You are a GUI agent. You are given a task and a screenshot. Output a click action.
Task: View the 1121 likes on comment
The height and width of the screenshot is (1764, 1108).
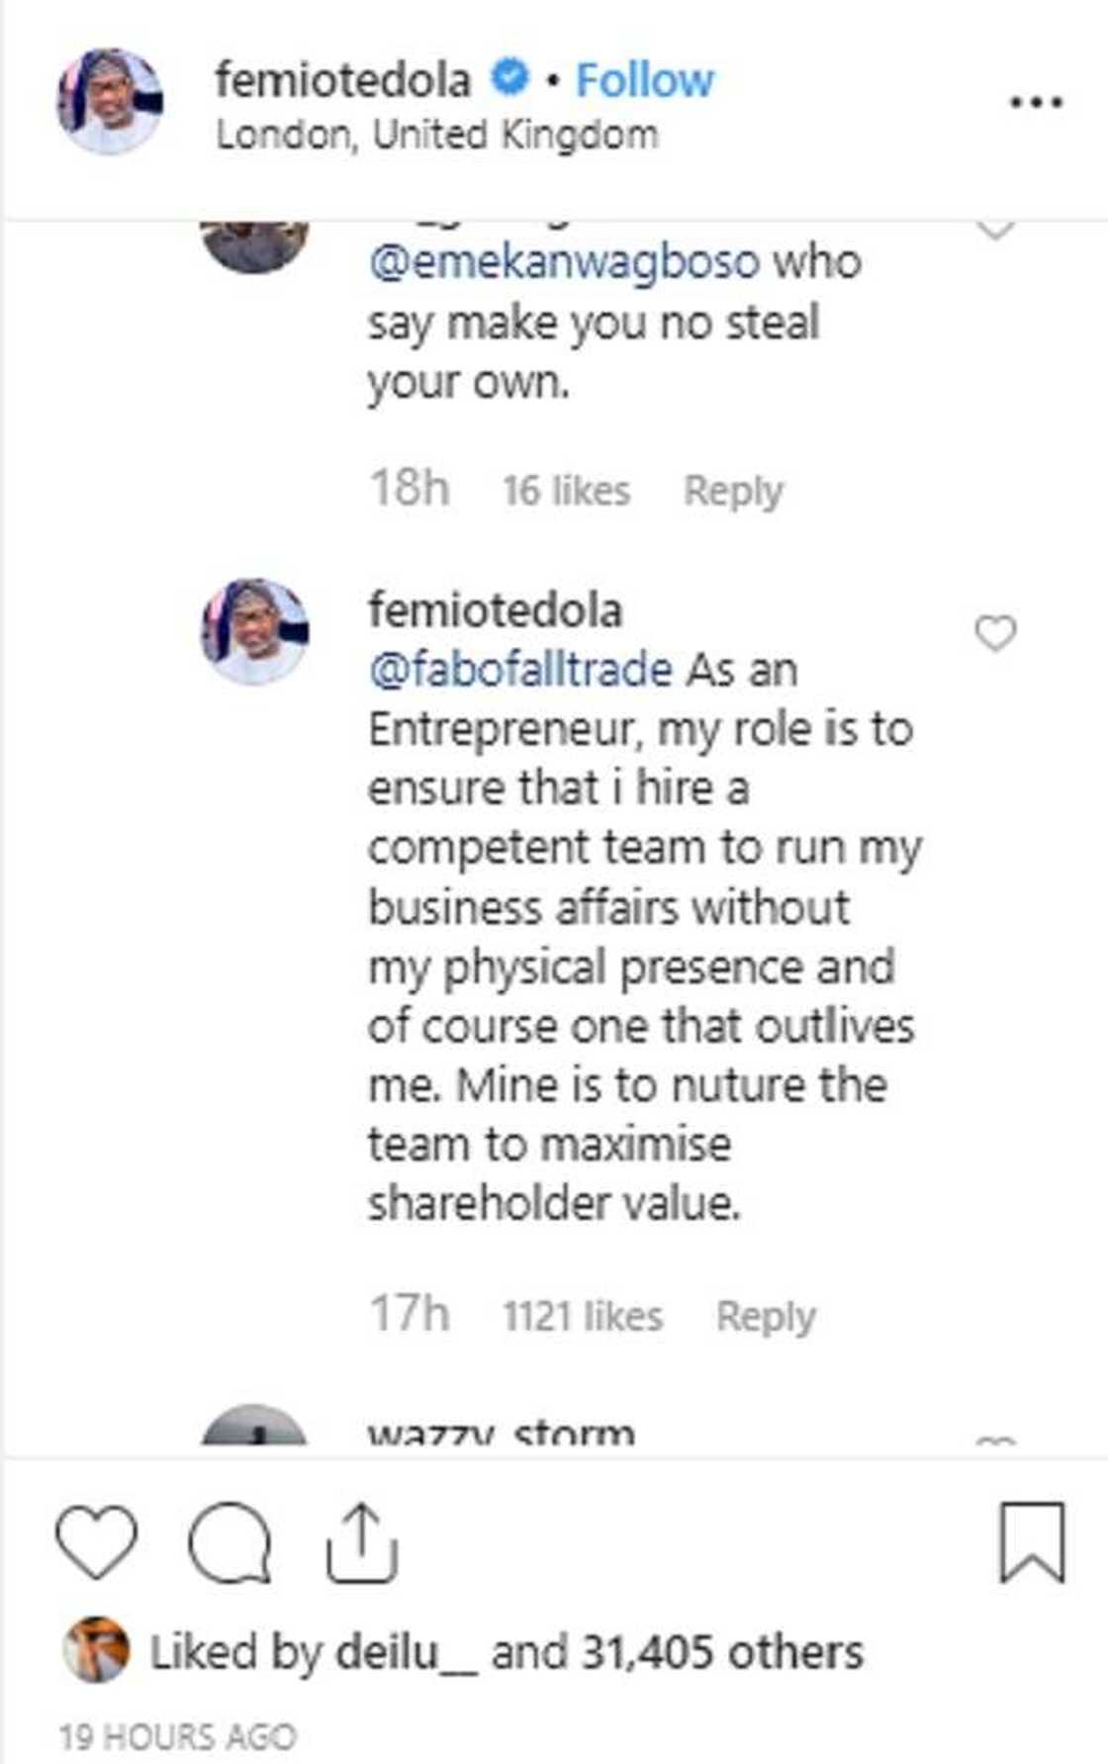(x=583, y=1316)
